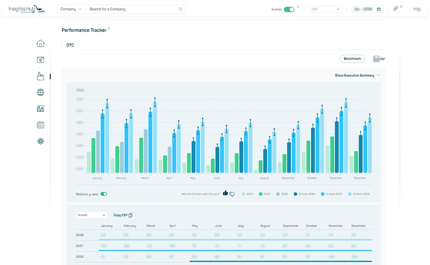Click the August column header
This screenshot has width=430, height=265.
coord(265,226)
